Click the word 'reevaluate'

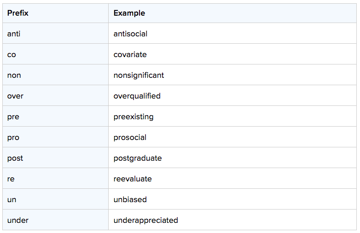[133, 179]
